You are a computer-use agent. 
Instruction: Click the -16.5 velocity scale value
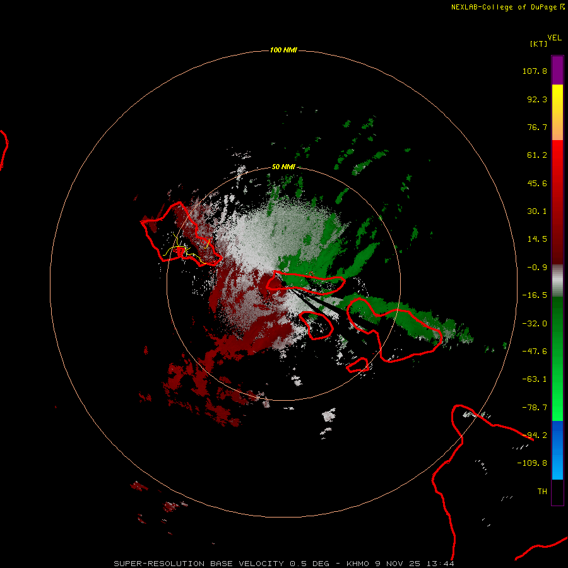535,295
